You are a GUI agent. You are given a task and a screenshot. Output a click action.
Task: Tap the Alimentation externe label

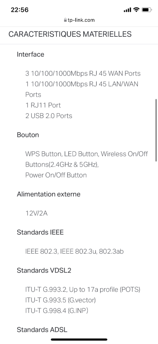[48, 194]
